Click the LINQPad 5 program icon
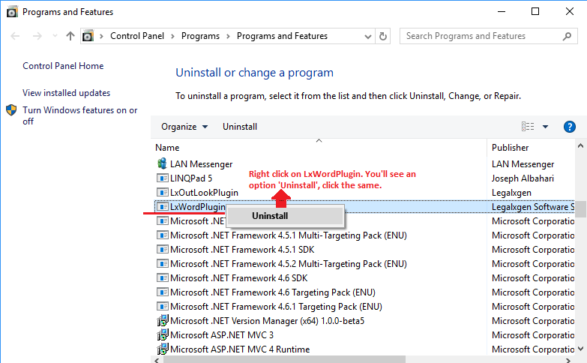Image resolution: width=587 pixels, height=363 pixels. (162, 178)
